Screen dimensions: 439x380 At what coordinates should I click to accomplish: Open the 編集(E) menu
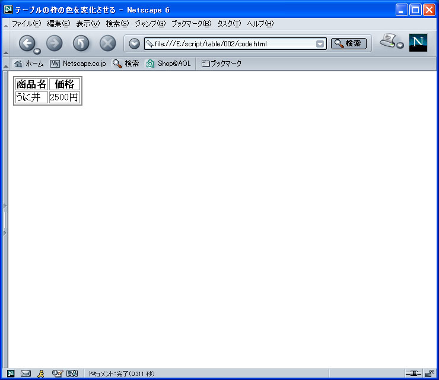pos(59,24)
